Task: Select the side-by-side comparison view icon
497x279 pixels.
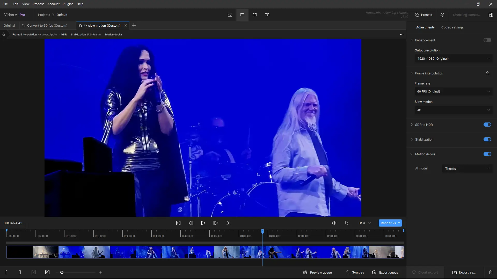Action: (267, 15)
